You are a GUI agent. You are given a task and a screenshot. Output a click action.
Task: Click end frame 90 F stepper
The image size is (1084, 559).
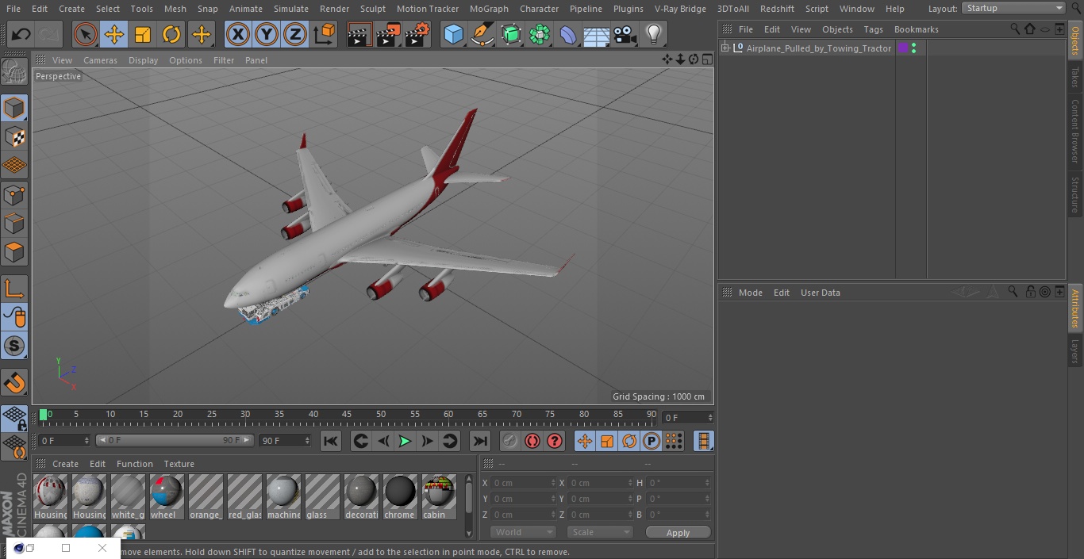click(x=309, y=440)
